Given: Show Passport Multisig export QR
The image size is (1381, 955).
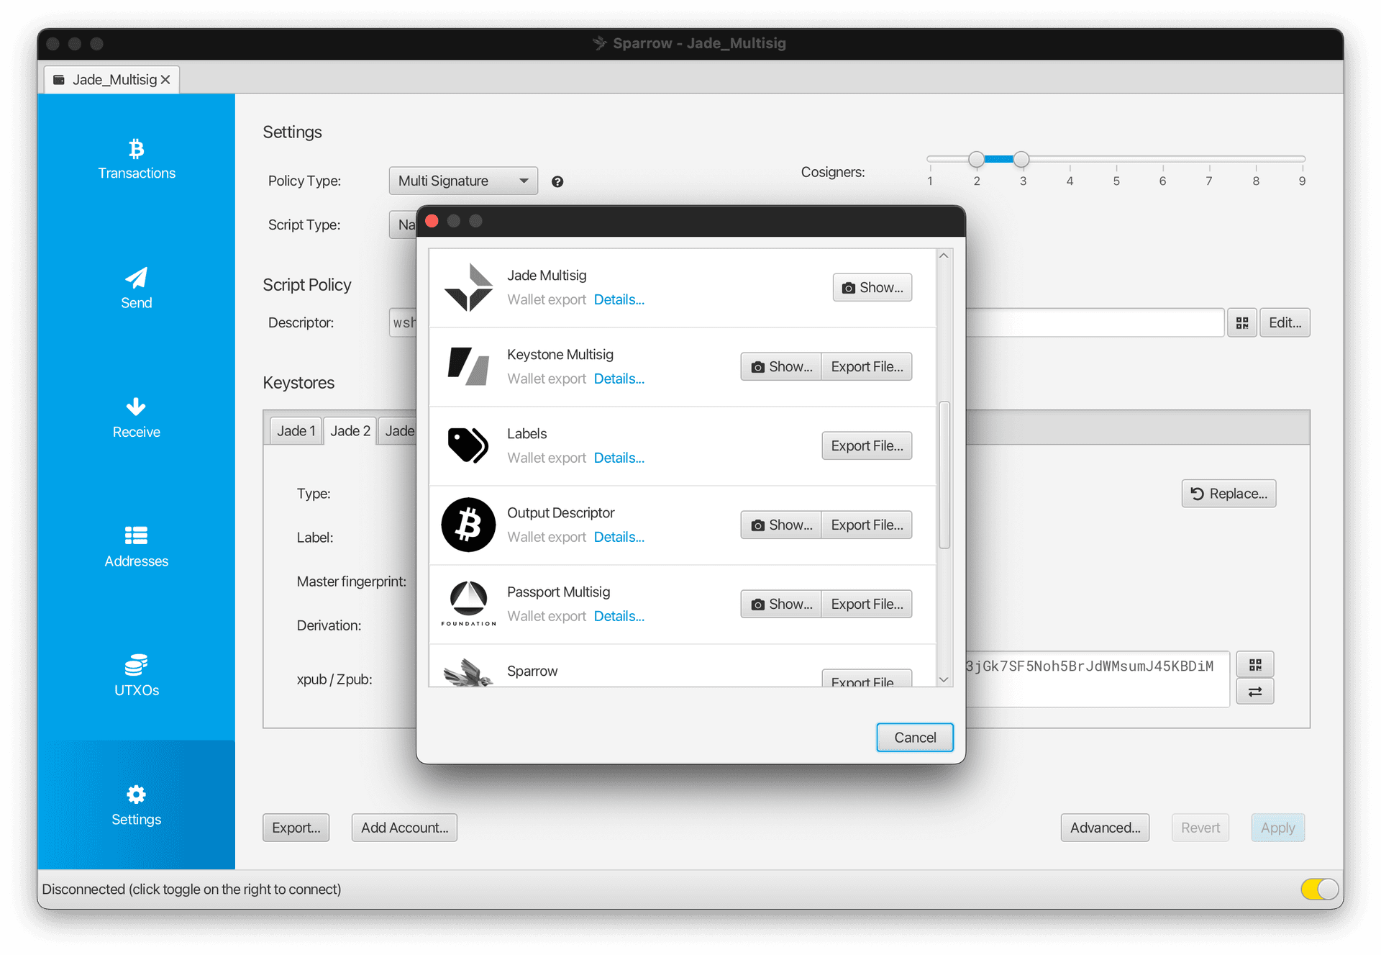Looking at the screenshot, I should 781,605.
